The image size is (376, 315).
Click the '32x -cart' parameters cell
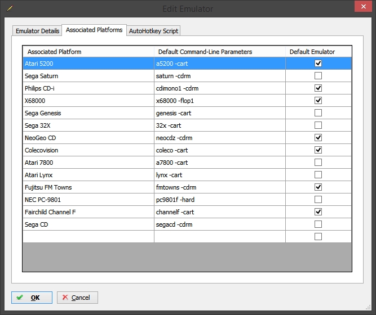220,125
